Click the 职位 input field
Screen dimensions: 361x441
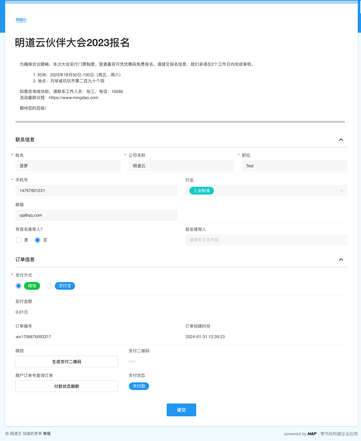[x=295, y=166]
